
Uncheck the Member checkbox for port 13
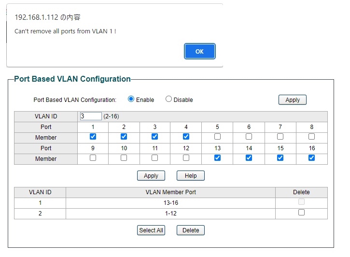tap(217, 158)
